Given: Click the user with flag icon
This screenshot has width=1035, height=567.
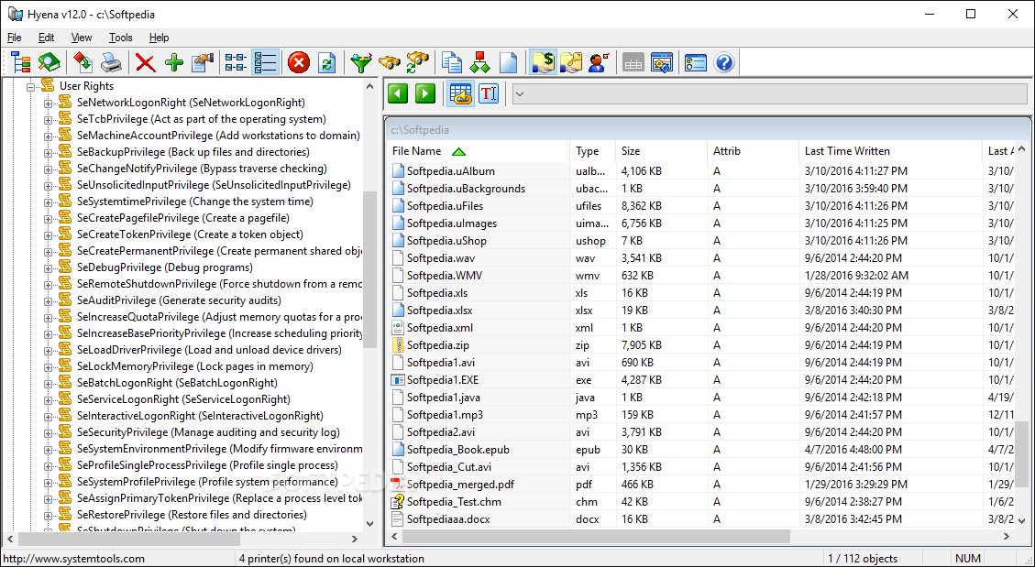Looking at the screenshot, I should (599, 62).
